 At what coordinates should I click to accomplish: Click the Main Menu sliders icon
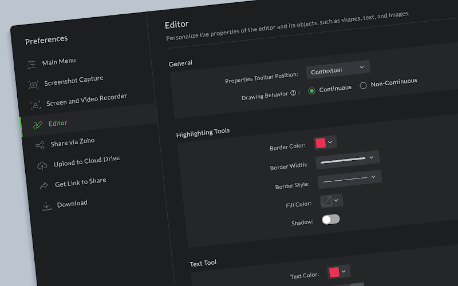point(31,65)
